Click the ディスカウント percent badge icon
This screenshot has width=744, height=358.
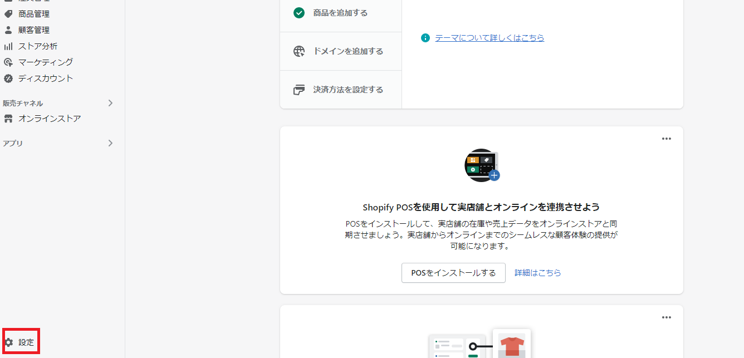coord(8,79)
